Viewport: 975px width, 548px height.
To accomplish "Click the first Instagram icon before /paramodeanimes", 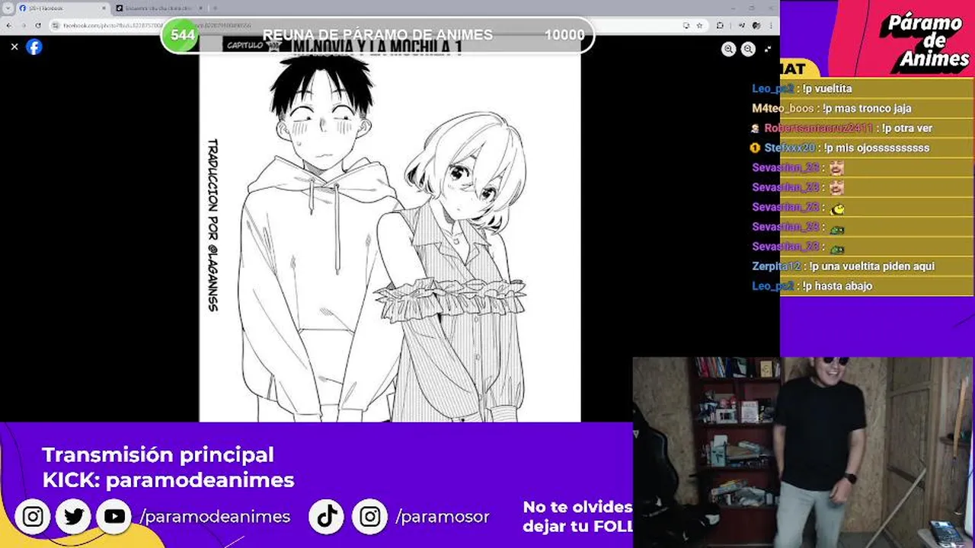I will (33, 517).
